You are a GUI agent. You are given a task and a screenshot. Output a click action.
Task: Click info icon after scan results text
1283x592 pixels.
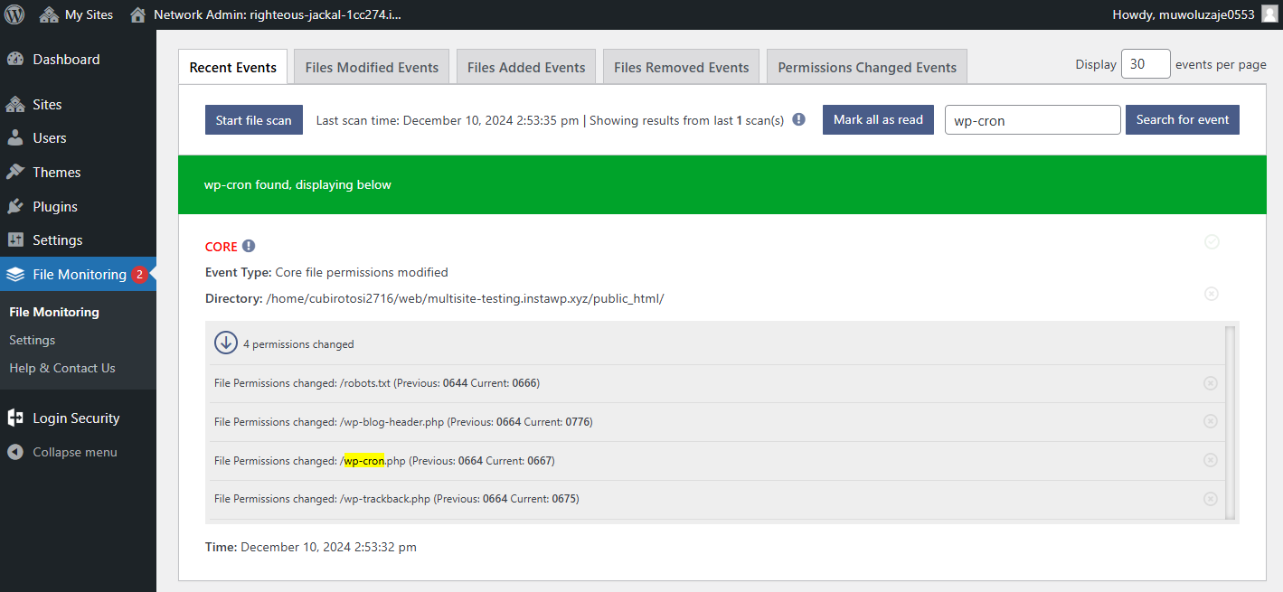[x=798, y=119]
